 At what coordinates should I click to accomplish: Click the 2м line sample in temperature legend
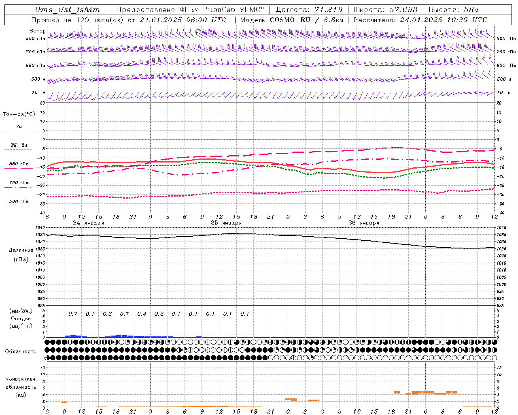[19, 131]
